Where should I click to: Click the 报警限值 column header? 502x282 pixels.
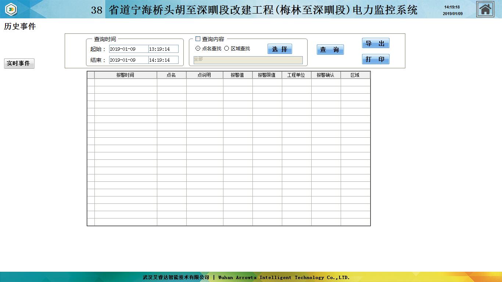[267, 75]
